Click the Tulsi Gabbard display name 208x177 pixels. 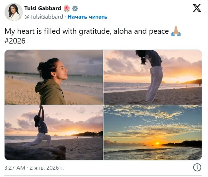pyautogui.click(x=43, y=8)
